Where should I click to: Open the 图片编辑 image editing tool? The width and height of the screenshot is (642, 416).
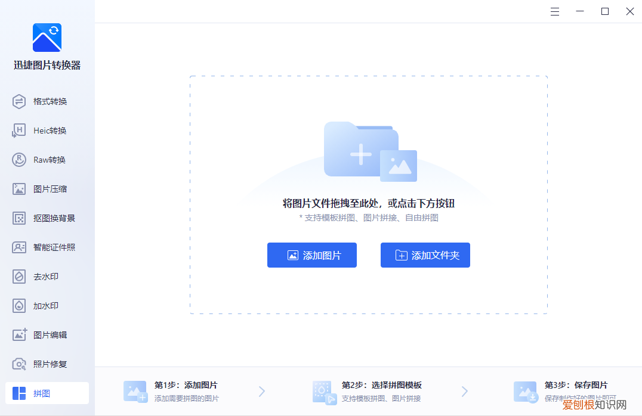click(x=47, y=335)
